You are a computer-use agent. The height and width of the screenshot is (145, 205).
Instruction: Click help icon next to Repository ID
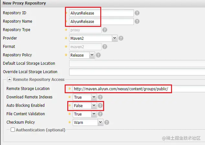pyautogui.click(x=137, y=13)
